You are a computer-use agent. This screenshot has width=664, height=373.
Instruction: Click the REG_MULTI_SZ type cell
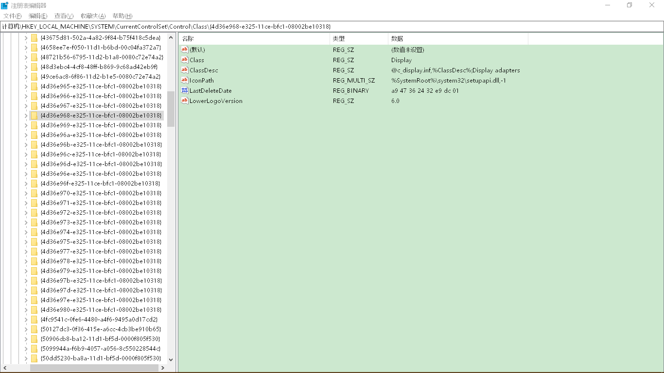coord(354,80)
